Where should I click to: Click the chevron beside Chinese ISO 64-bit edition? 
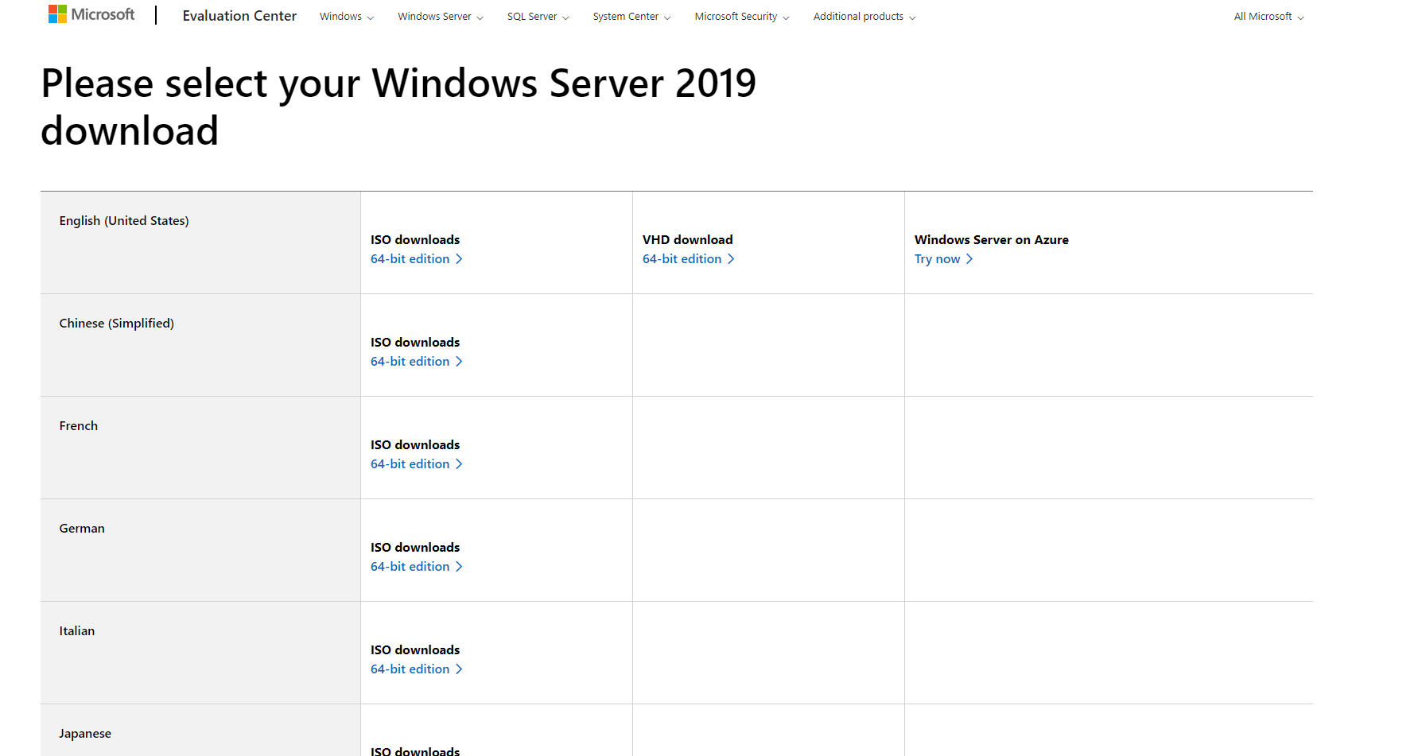pos(460,361)
